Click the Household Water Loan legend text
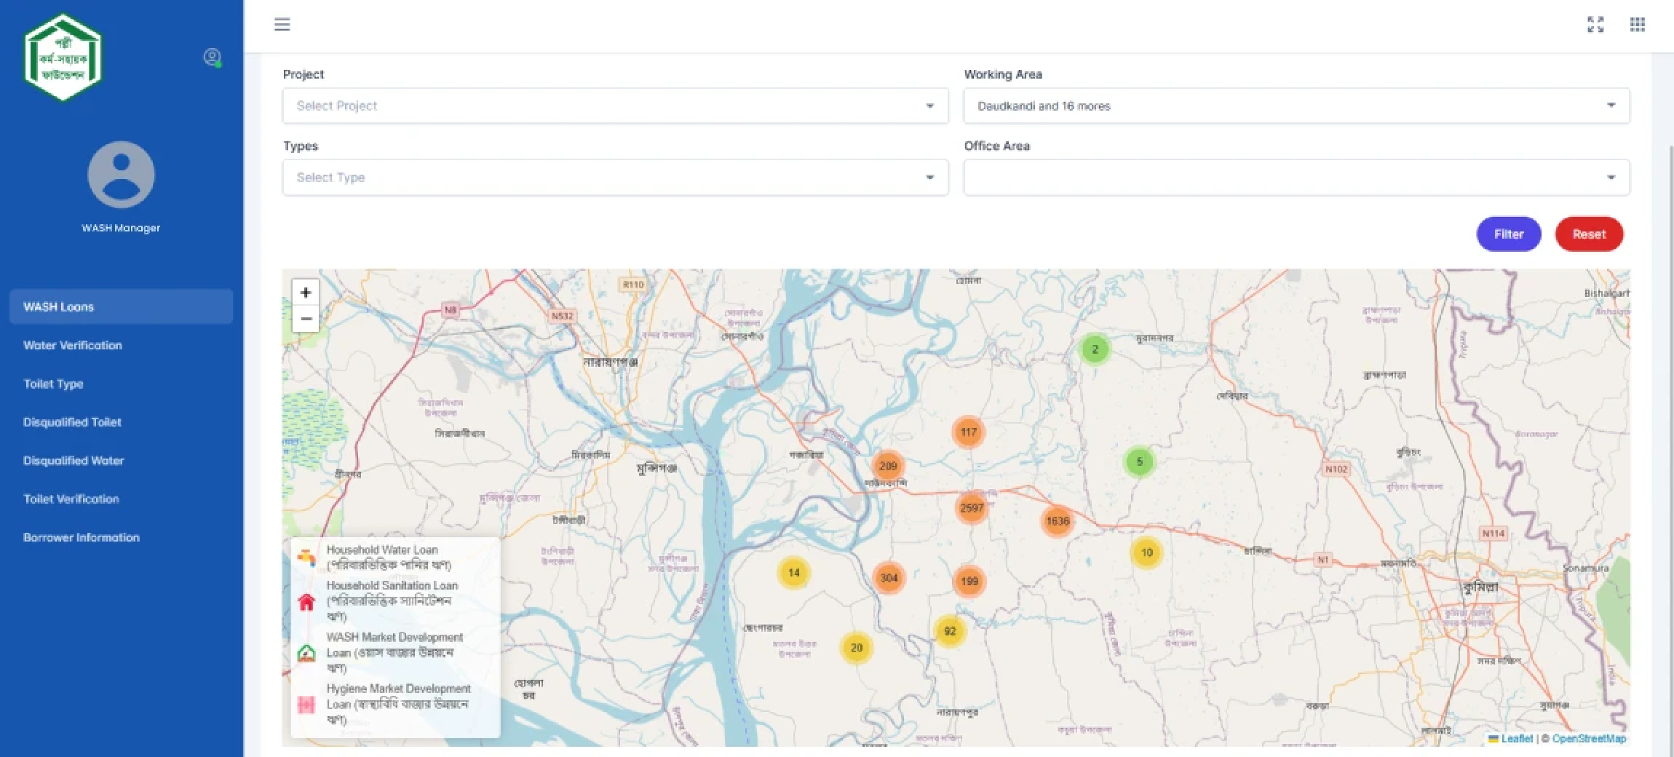 (389, 558)
